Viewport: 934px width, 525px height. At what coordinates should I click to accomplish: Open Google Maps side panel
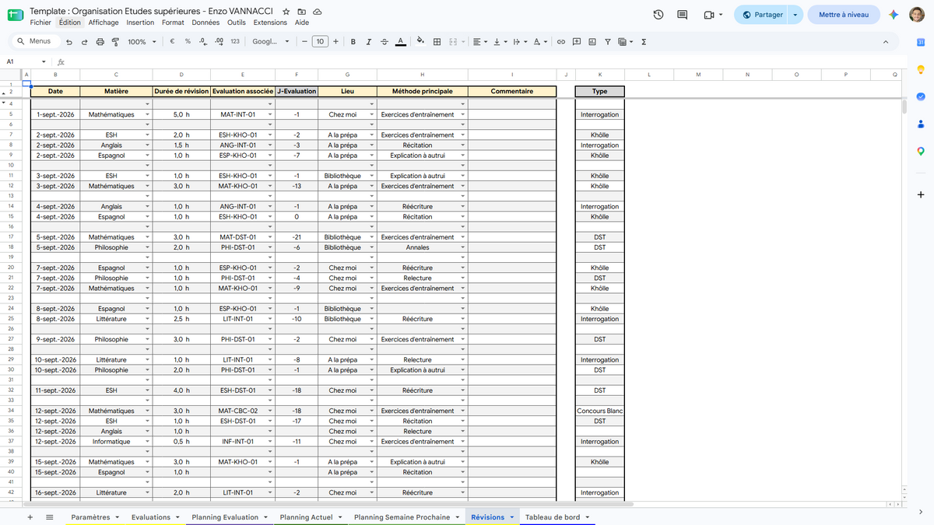click(921, 152)
